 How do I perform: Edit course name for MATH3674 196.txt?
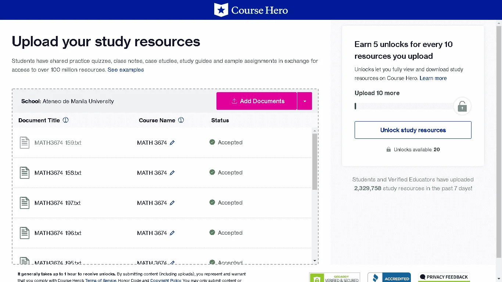point(172,233)
